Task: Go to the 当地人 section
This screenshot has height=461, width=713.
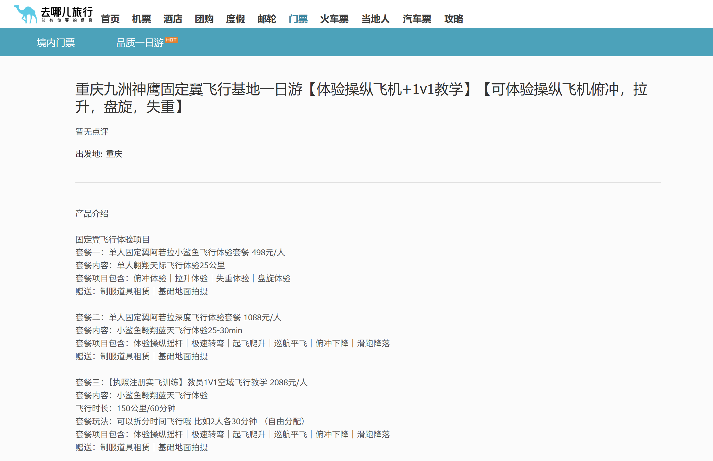Action: (375, 19)
